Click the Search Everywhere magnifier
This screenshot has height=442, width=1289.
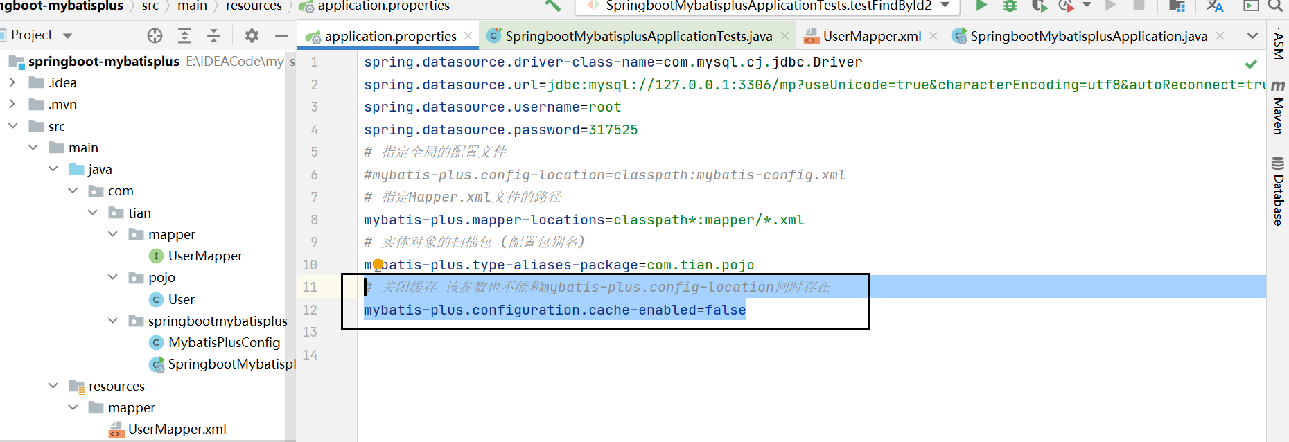[x=1275, y=6]
